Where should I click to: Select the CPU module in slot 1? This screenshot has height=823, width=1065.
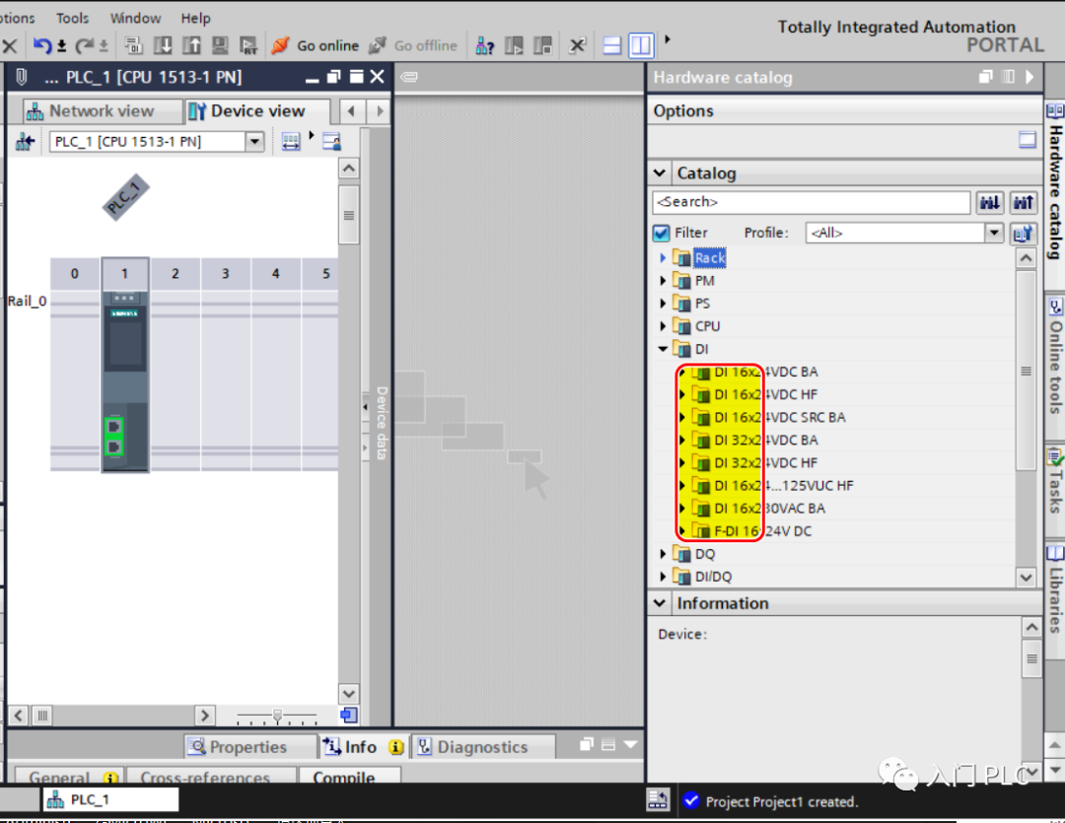(x=125, y=380)
